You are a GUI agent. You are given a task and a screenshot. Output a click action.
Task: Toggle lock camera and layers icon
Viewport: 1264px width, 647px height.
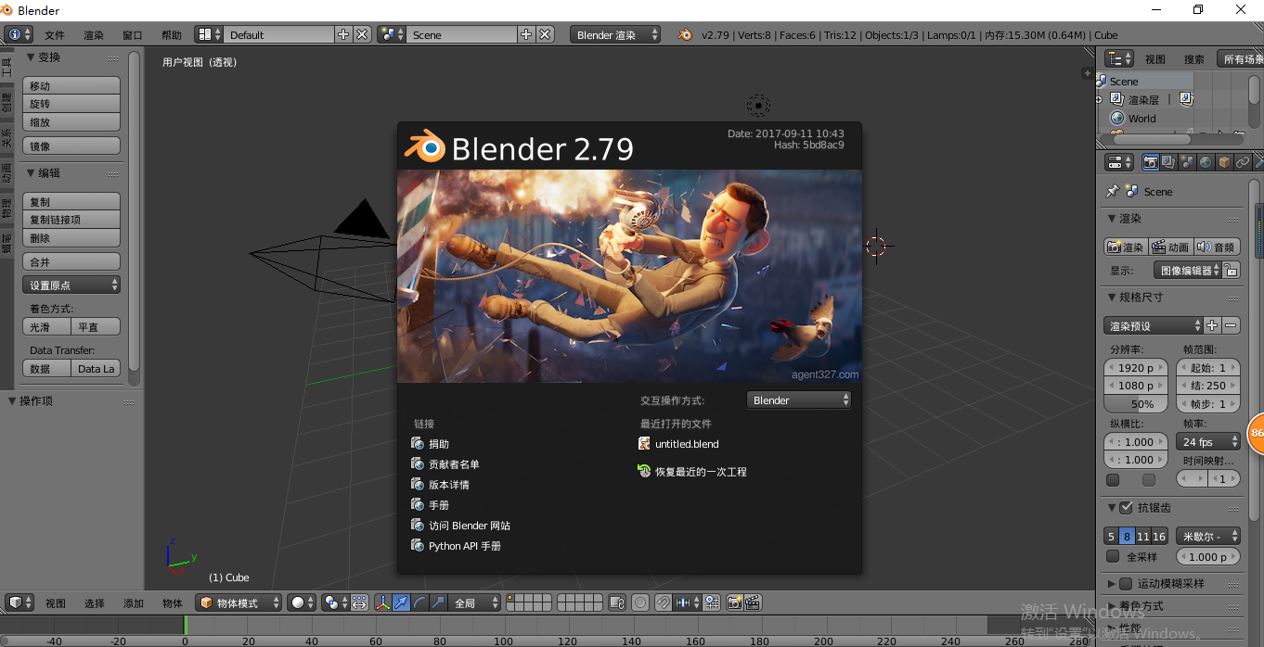click(x=617, y=603)
